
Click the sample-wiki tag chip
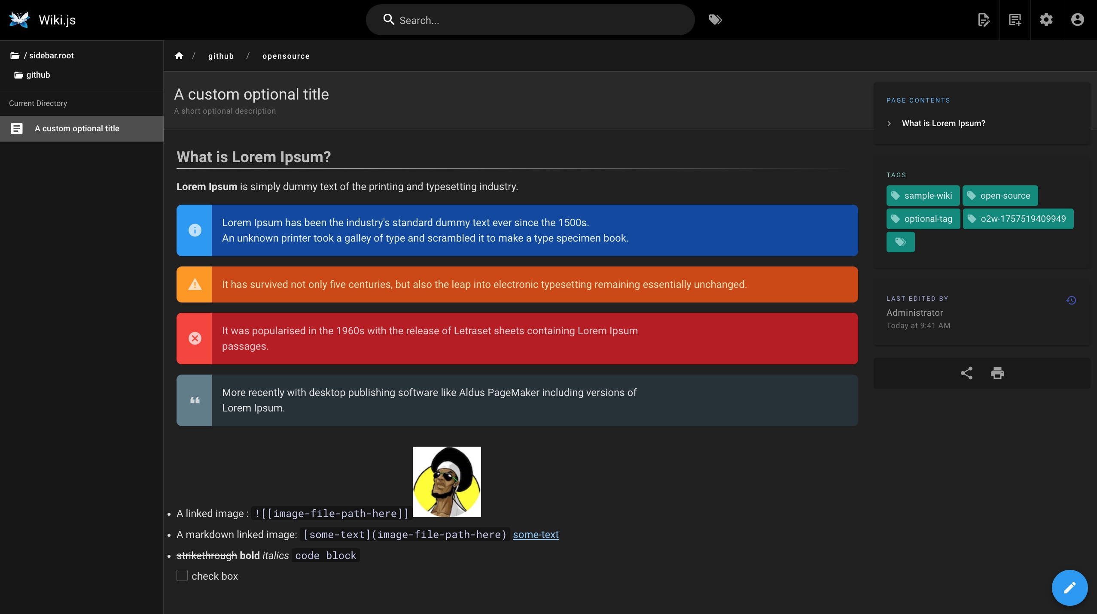pos(923,196)
